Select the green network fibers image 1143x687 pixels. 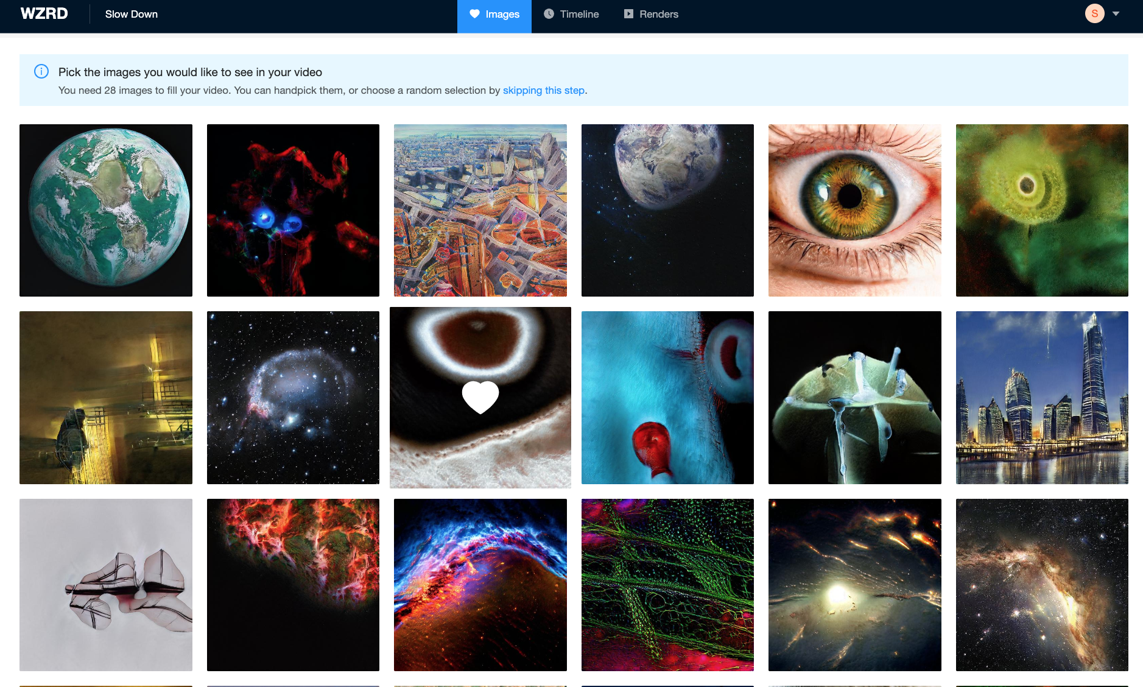pos(667,585)
